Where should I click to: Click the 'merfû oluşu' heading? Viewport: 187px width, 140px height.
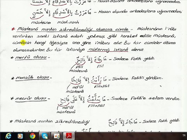pos(31,57)
